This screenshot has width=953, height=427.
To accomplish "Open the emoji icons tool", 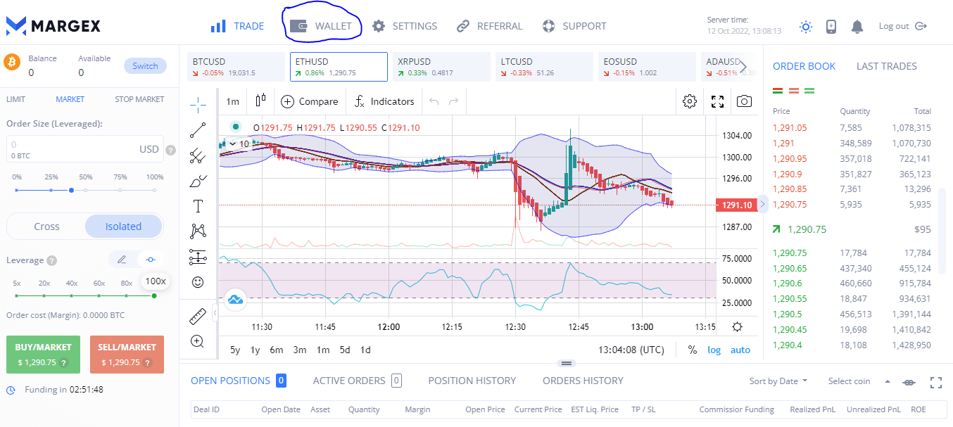I will pyautogui.click(x=198, y=282).
